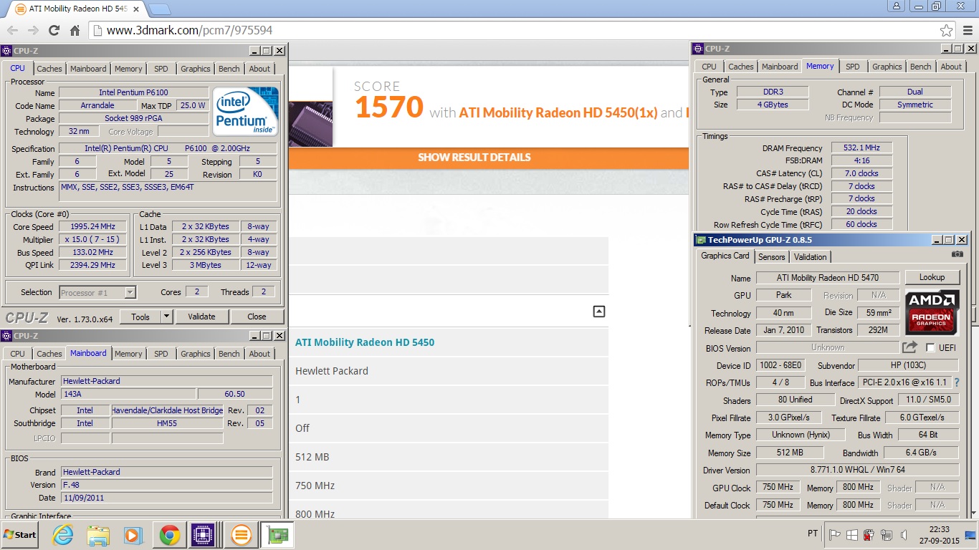Click the PT language indicator
979x550 pixels.
pos(813,534)
